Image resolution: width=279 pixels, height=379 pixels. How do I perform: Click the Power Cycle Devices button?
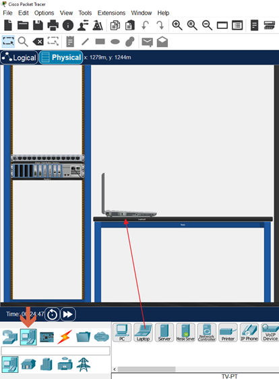[x=53, y=314]
